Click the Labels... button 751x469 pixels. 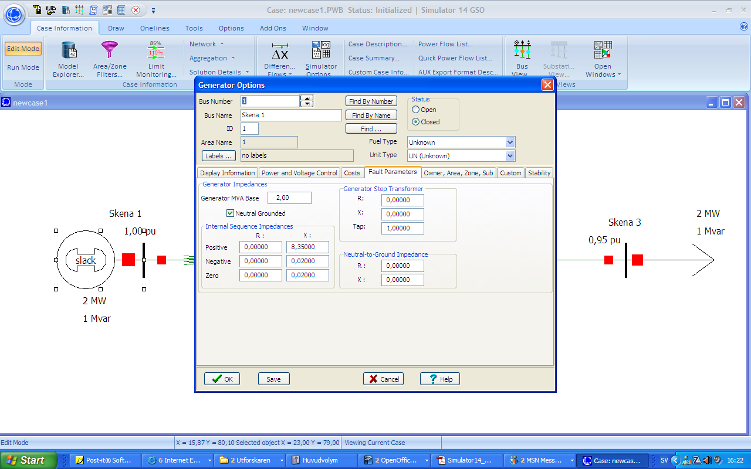(219, 156)
